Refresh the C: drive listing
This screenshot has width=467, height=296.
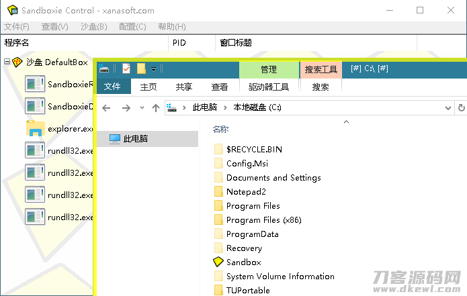click(461, 107)
